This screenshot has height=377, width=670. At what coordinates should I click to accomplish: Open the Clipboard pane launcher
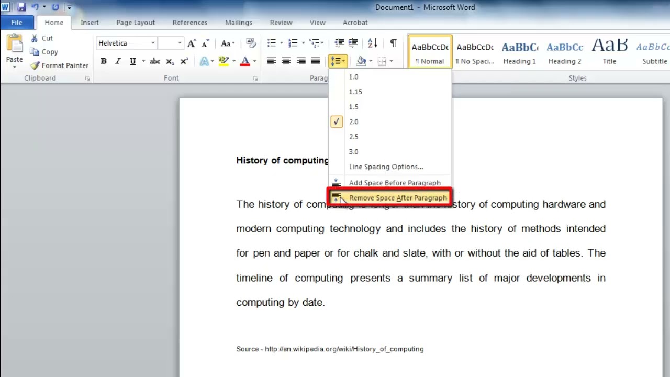[87, 79]
